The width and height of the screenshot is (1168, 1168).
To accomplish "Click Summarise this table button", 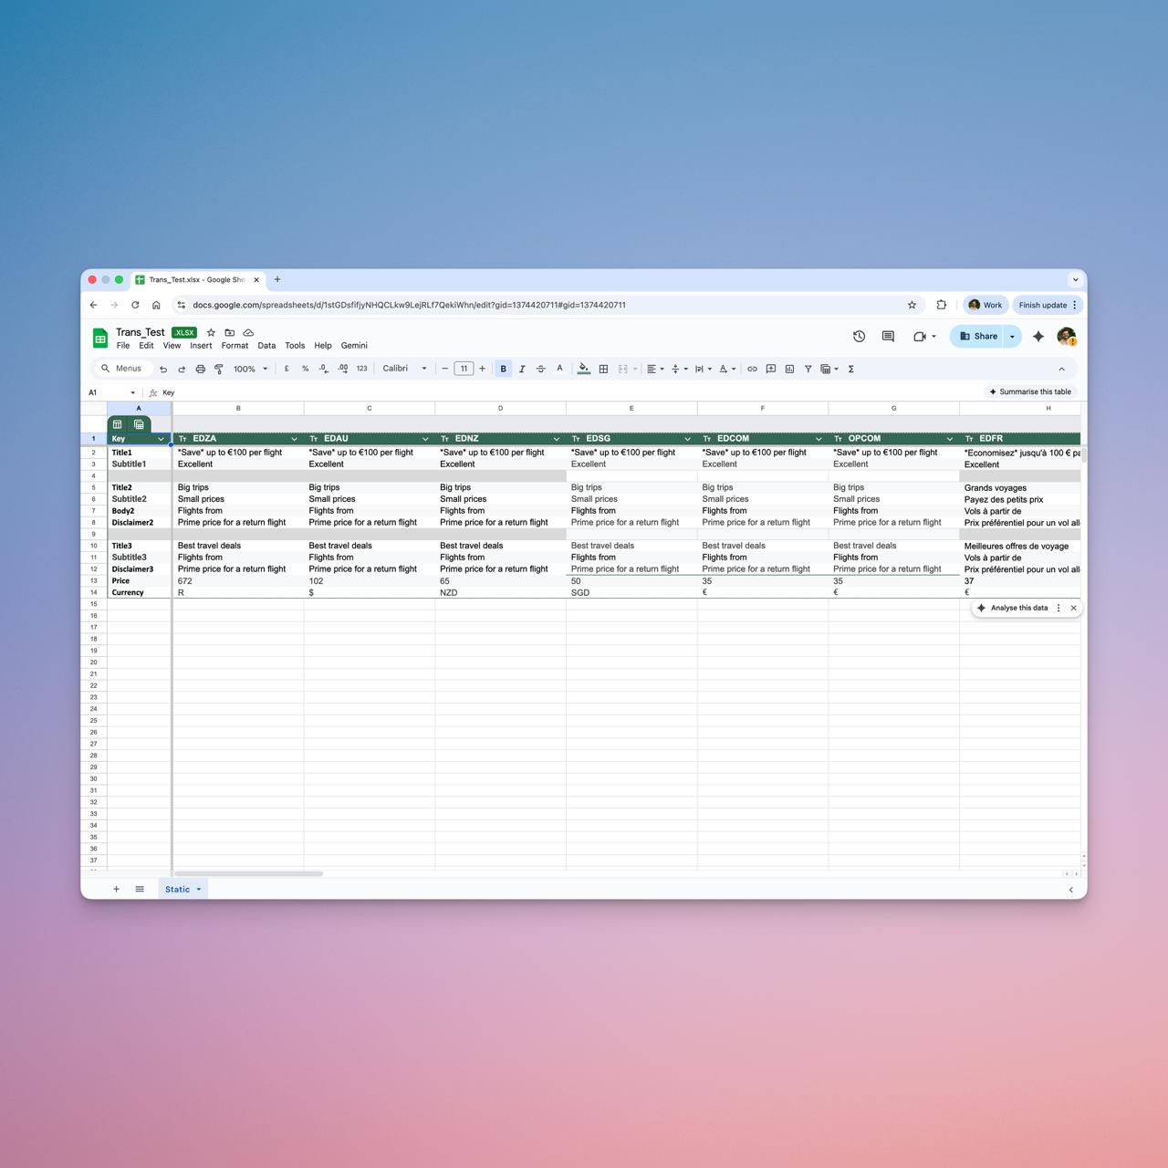I will click(1030, 391).
